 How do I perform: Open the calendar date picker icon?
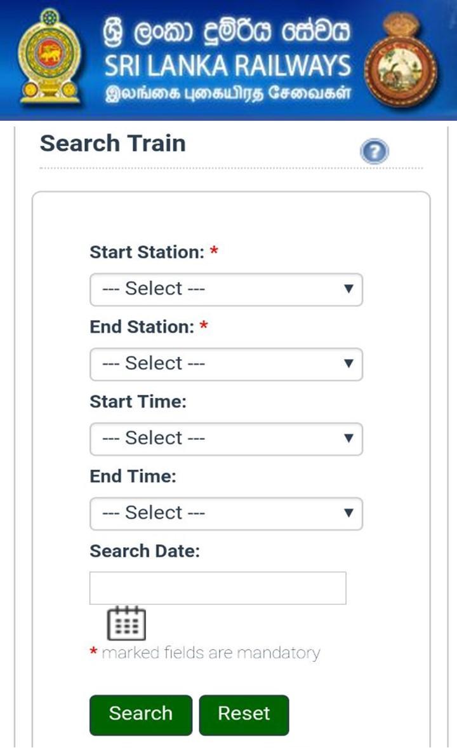(126, 623)
